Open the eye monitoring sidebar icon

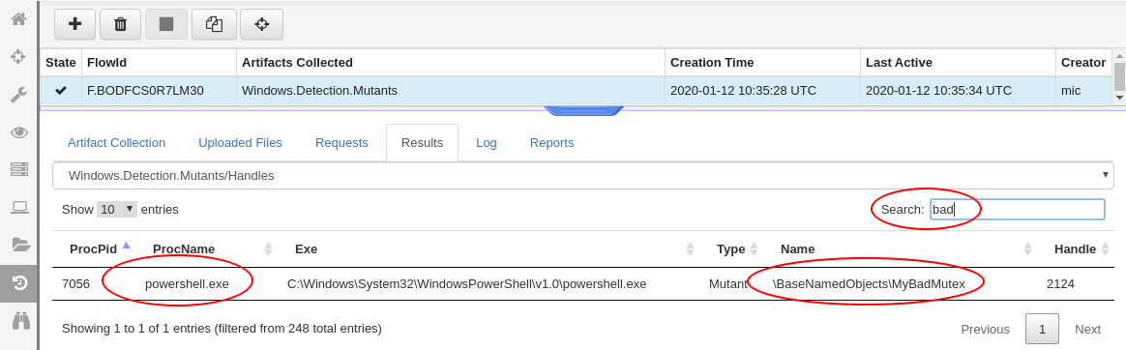[19, 131]
